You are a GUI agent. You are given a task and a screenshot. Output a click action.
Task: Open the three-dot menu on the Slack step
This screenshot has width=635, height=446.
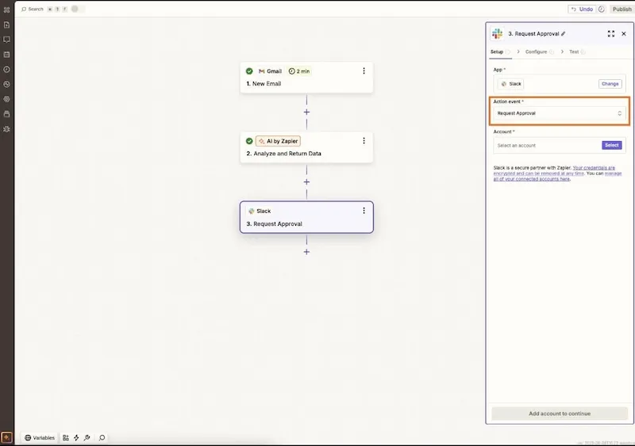(364, 211)
